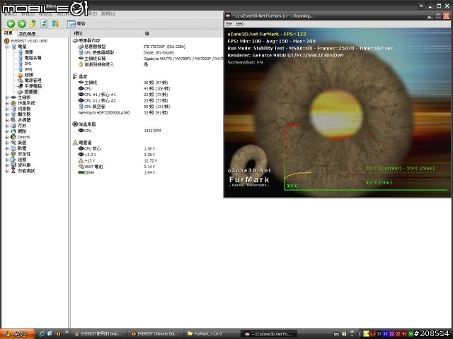Click the Config (組態) tree item icon

13,160
